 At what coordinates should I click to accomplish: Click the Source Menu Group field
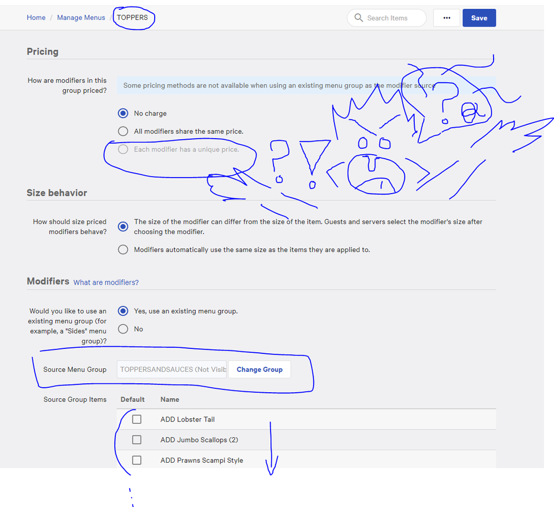click(x=172, y=369)
